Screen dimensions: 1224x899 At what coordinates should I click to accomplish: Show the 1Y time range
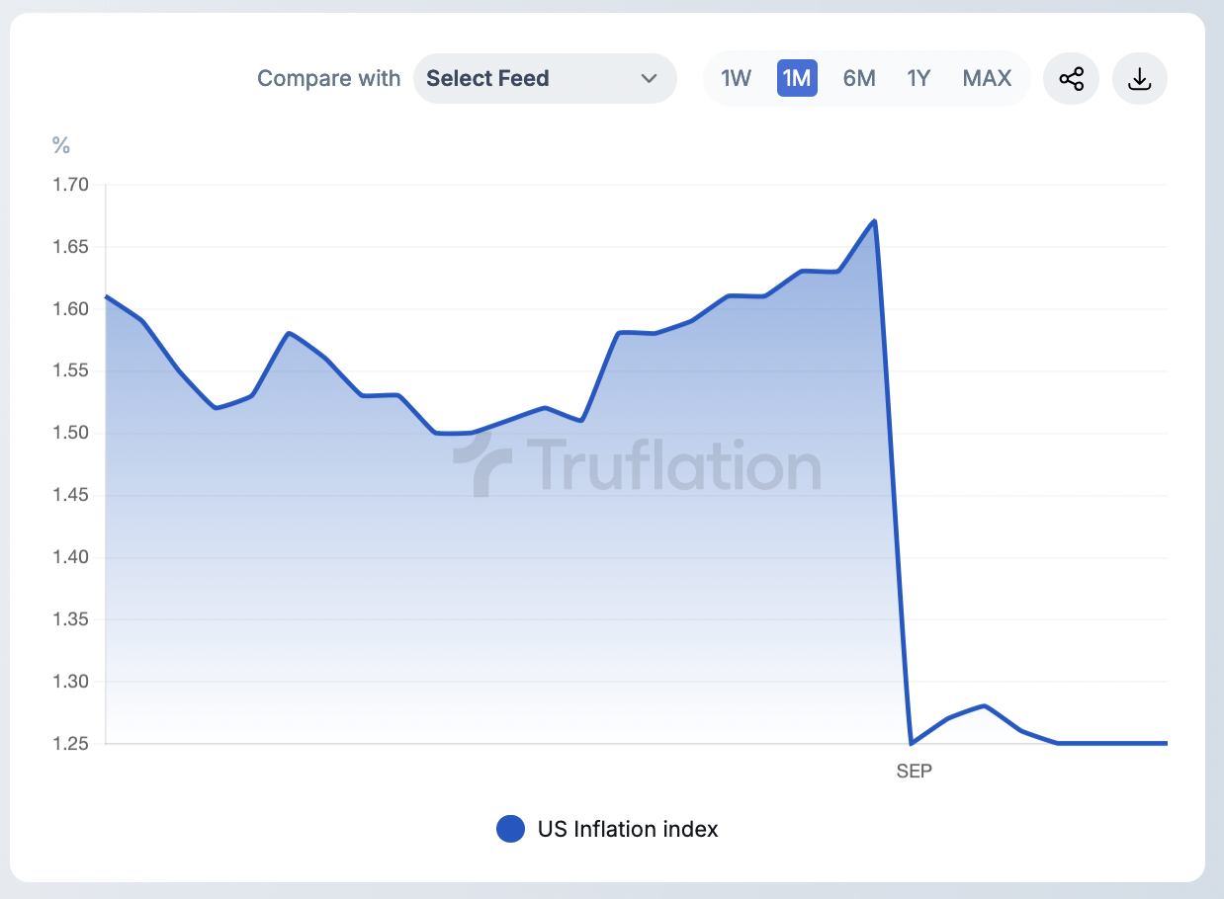(918, 79)
